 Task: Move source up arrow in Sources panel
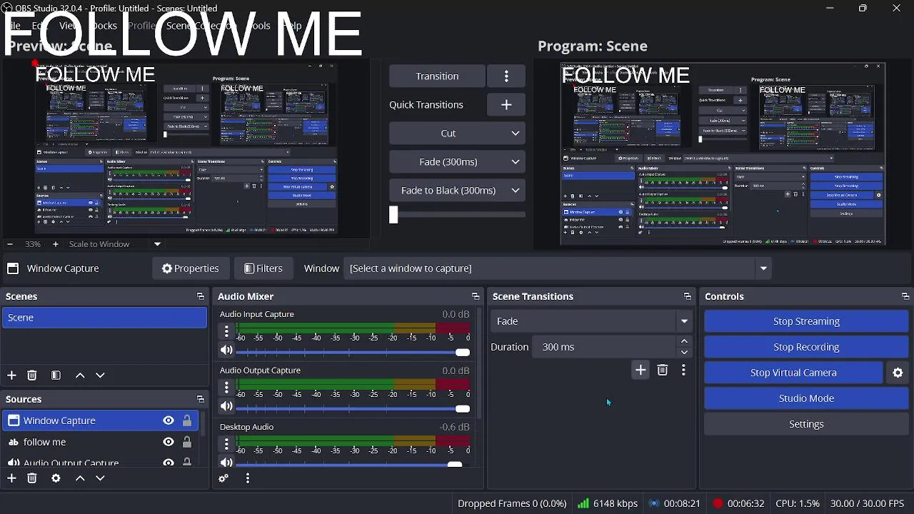point(80,478)
